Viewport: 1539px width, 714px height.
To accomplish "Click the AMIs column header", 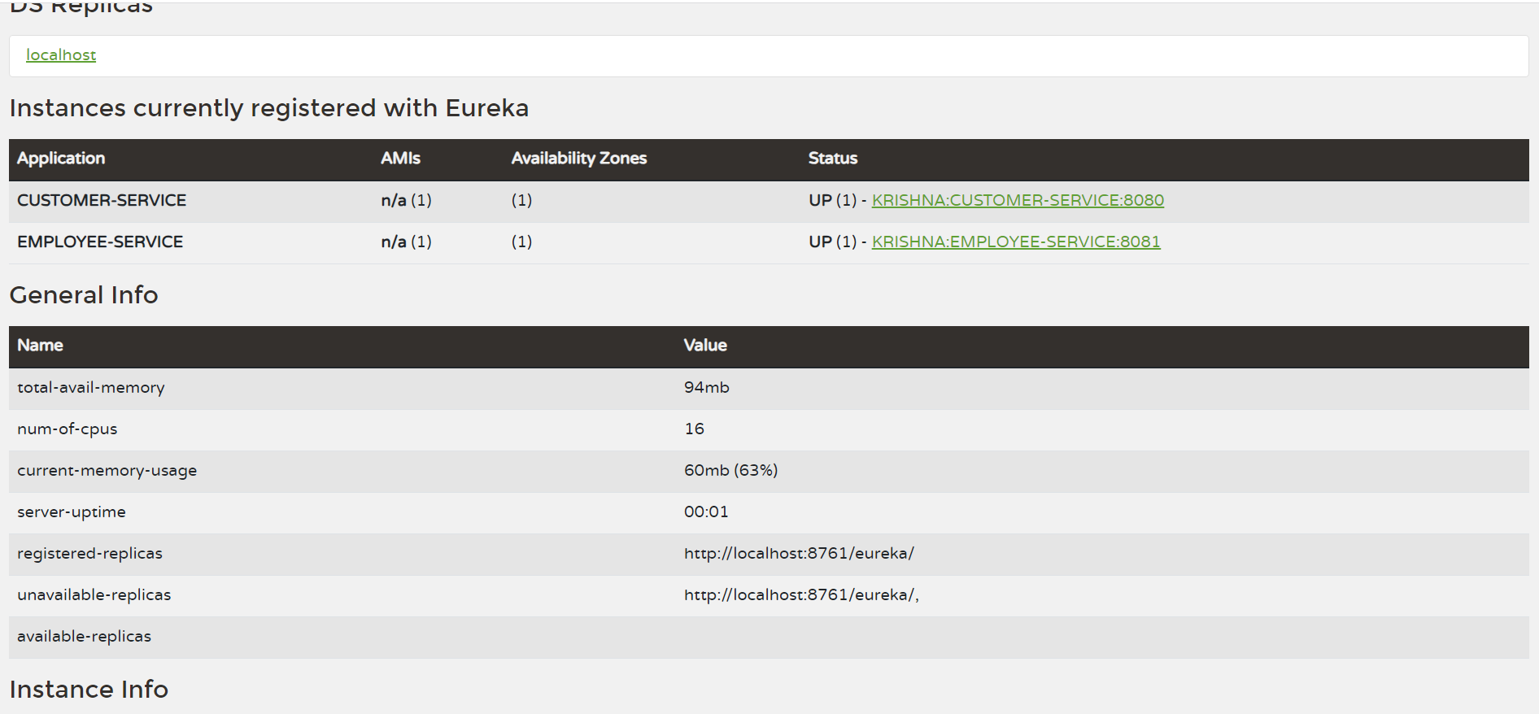I will [400, 159].
